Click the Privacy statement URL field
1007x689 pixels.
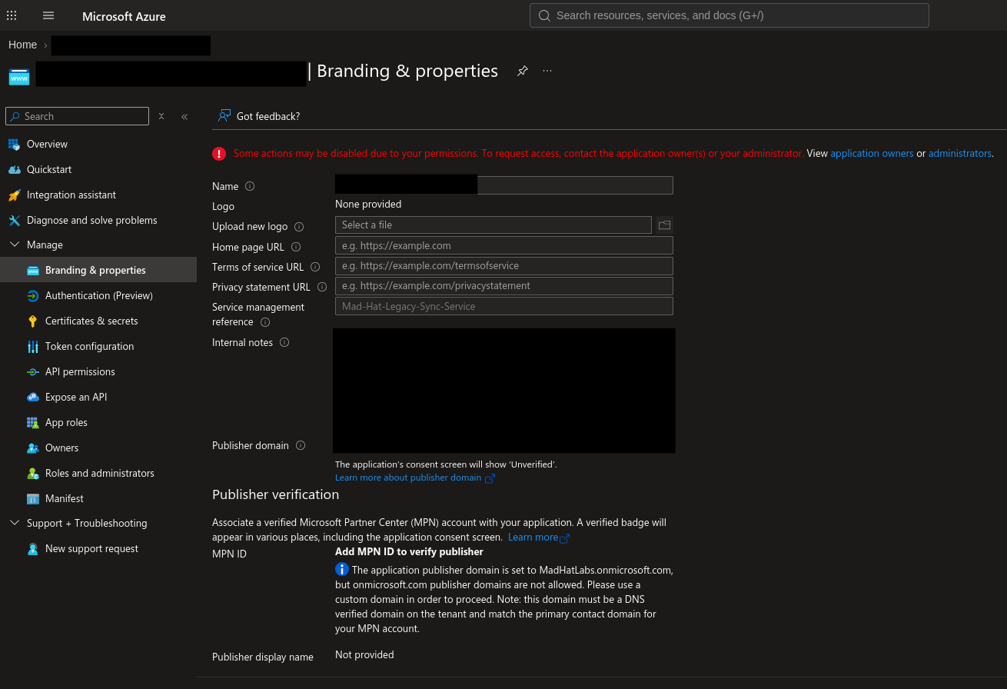[504, 285]
